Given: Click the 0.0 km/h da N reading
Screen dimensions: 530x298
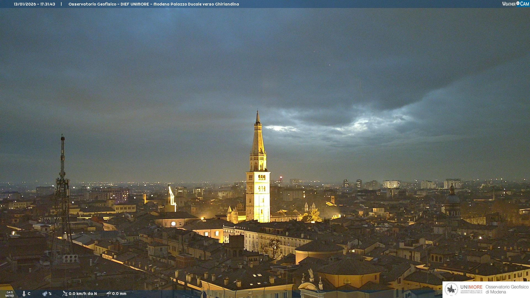Looking at the screenshot, I should tap(83, 294).
